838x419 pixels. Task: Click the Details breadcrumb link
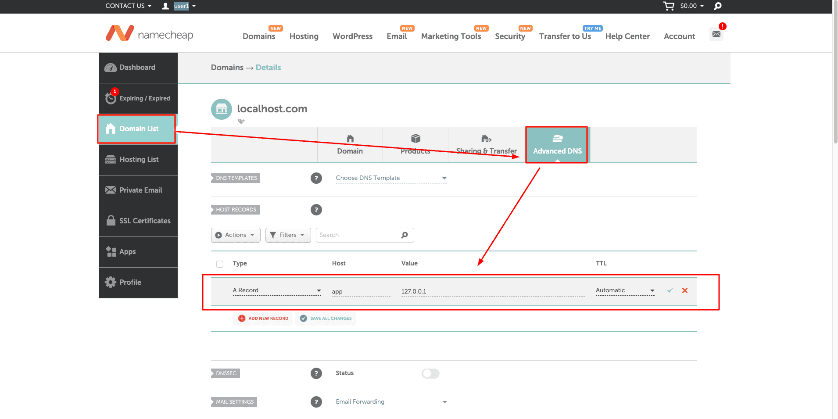(268, 68)
